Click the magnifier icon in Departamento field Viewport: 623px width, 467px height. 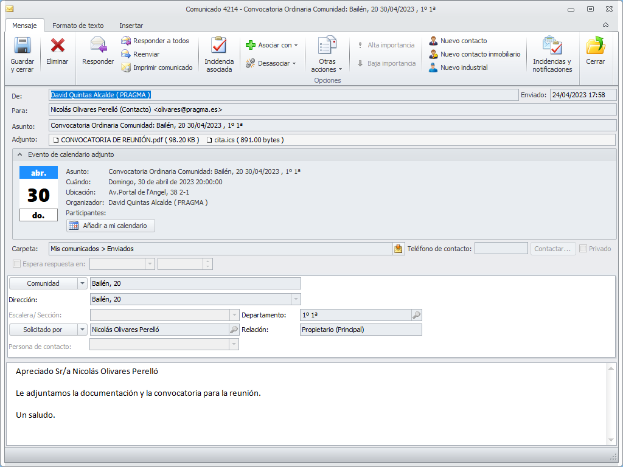(x=416, y=315)
